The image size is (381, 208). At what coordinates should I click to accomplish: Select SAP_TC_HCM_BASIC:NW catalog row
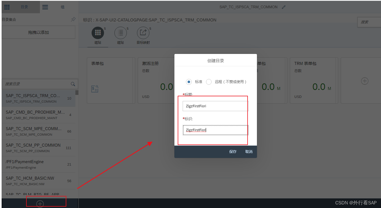[39, 181]
